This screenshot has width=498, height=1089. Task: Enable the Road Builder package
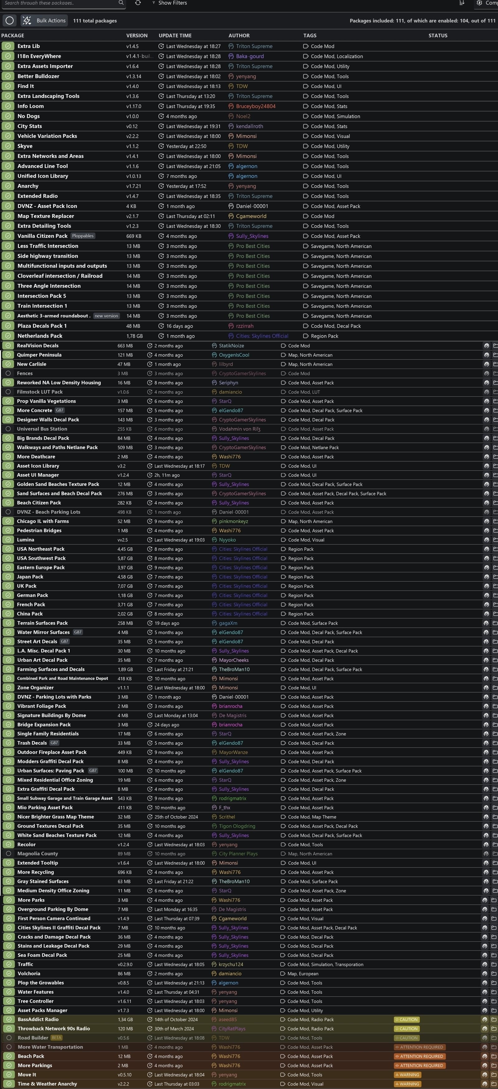point(8,1038)
